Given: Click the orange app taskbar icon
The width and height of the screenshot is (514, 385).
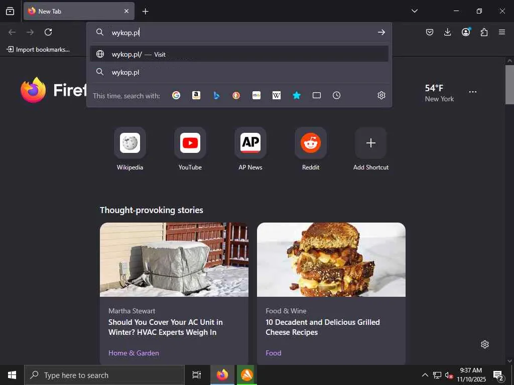Looking at the screenshot, I should tap(246, 375).
